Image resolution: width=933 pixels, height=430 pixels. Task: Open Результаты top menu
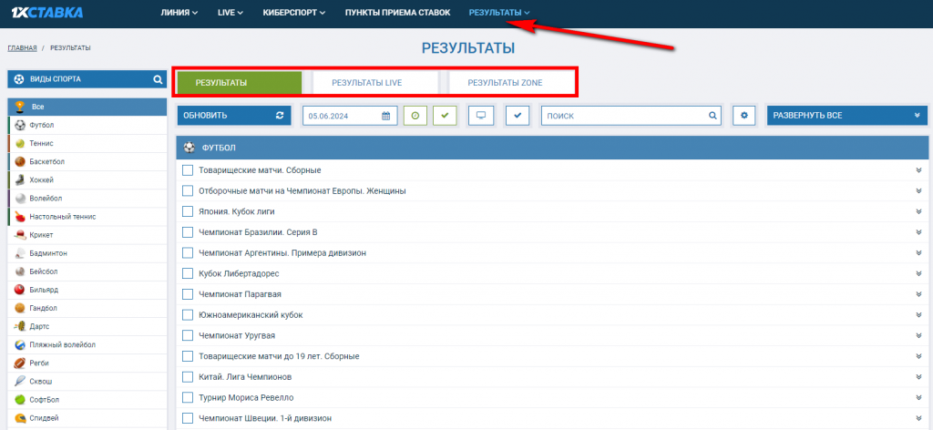499,13
